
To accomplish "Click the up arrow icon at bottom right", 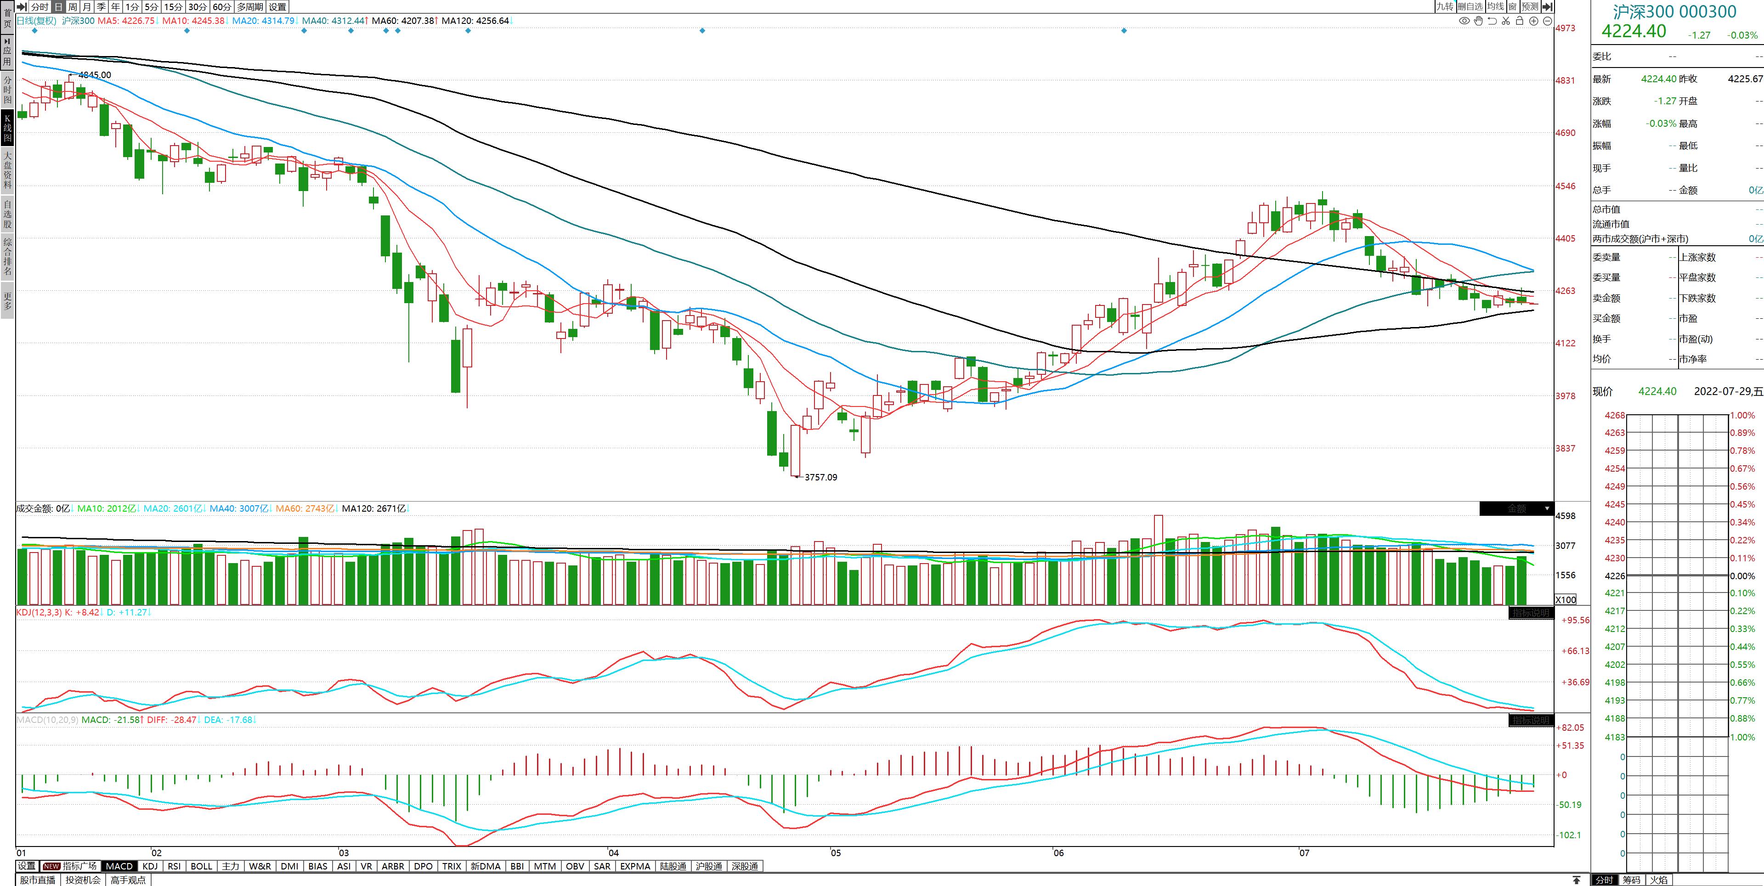I will pos(1577,880).
